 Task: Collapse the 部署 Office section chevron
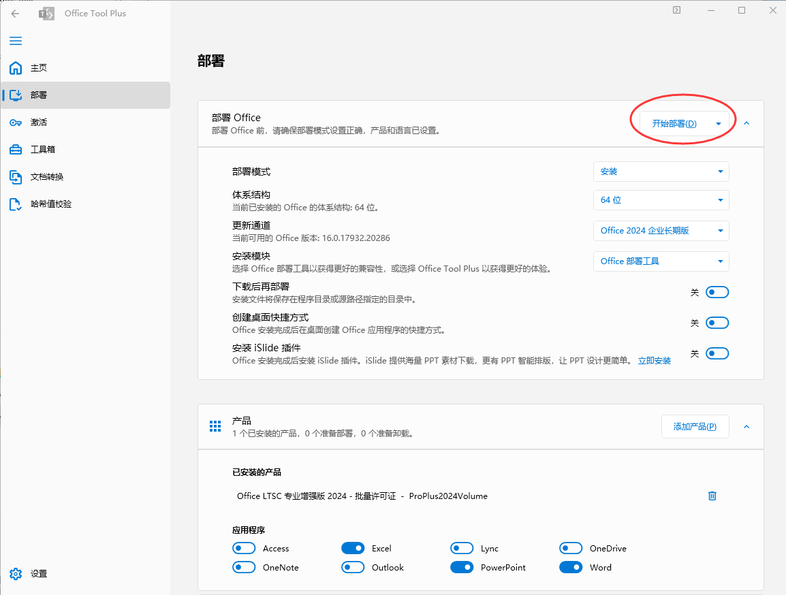[746, 123]
